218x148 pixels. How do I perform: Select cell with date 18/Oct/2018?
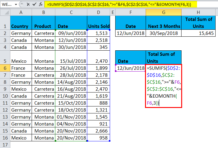pos(71,110)
